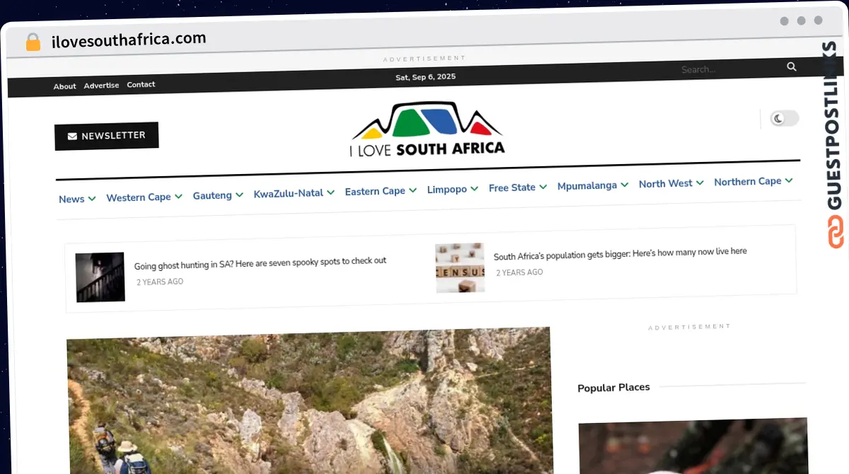Open the census article thumbnail

click(460, 267)
